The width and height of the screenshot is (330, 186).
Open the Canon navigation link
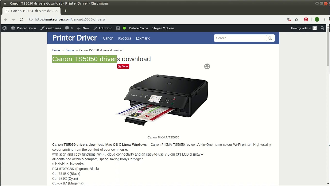tap(108, 38)
